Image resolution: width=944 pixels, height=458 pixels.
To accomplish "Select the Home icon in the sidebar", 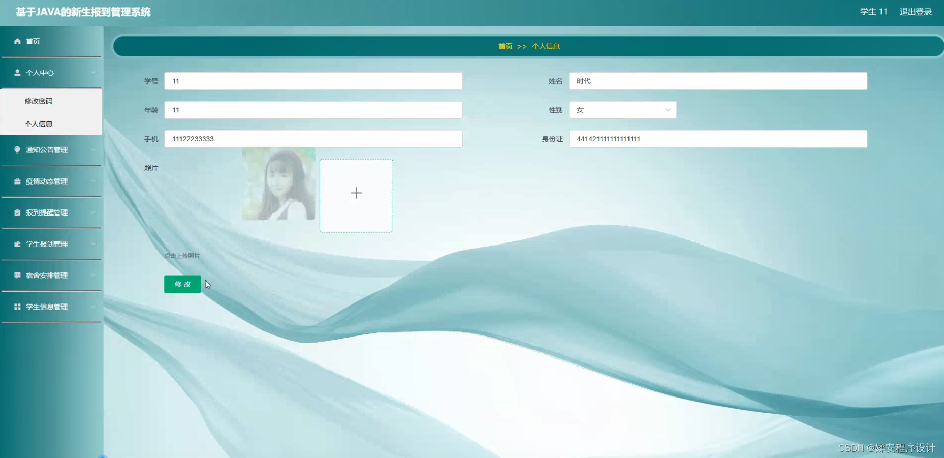I will pyautogui.click(x=17, y=41).
